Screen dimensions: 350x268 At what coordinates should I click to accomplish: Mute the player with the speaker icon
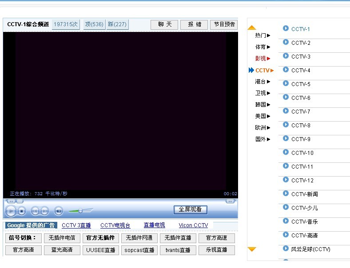click(59, 211)
